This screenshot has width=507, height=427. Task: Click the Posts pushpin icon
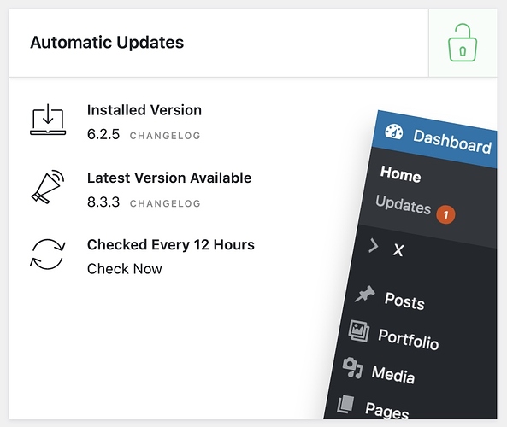[365, 294]
